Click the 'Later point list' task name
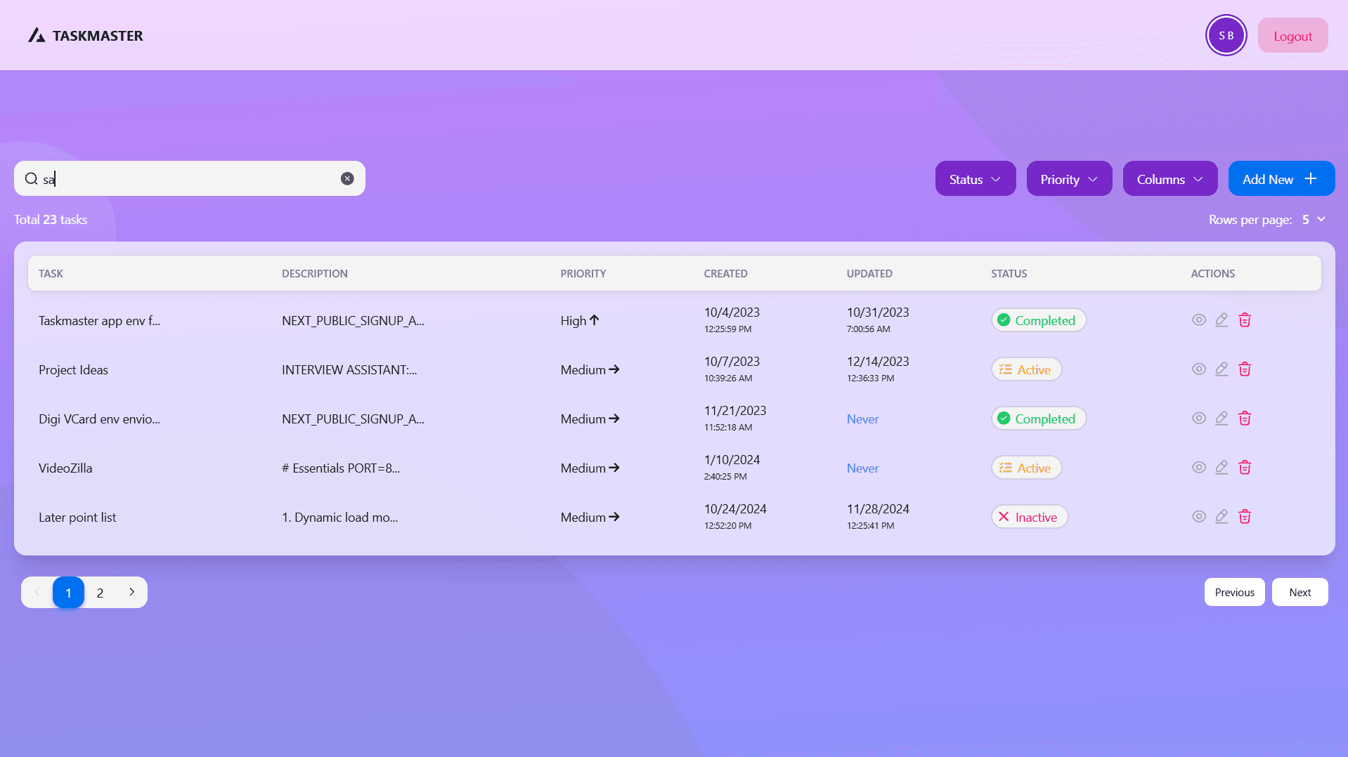The width and height of the screenshot is (1348, 757). [77, 518]
